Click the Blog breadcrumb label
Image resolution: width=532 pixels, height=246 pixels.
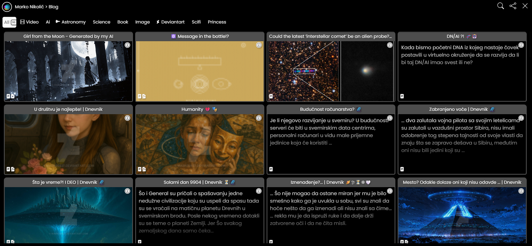(53, 7)
